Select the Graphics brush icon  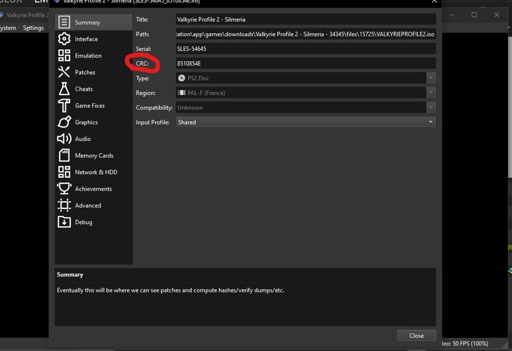(64, 122)
